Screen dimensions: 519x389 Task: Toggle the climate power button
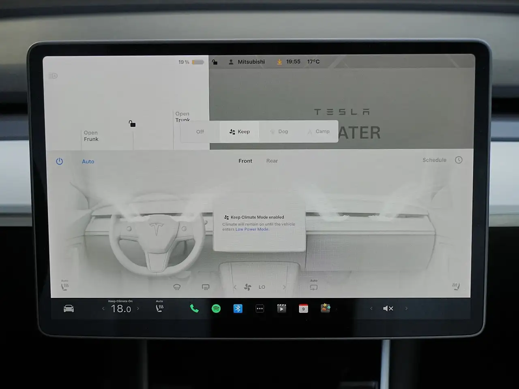(60, 161)
